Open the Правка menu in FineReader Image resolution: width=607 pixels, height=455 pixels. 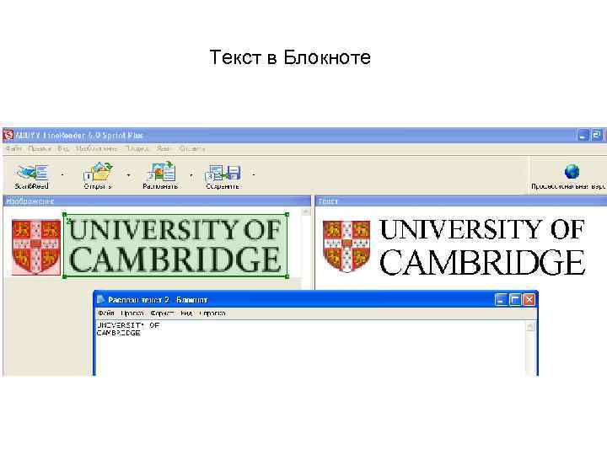40,148
